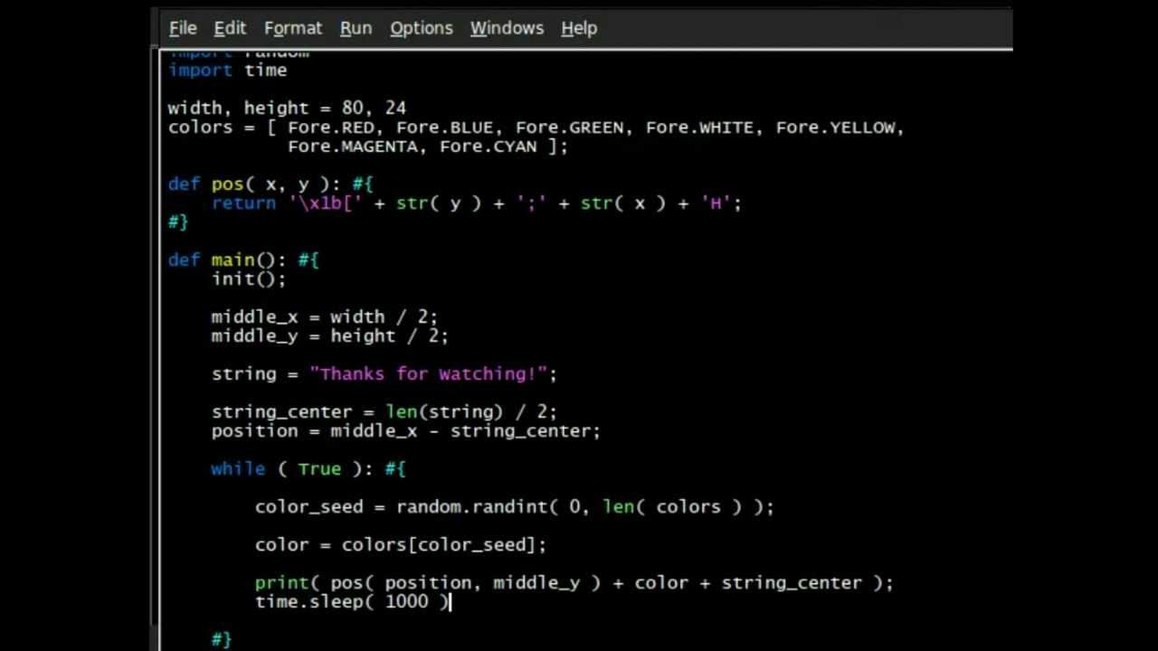
Task: Click the "Thanks for watching!" string literal
Action: (428, 374)
